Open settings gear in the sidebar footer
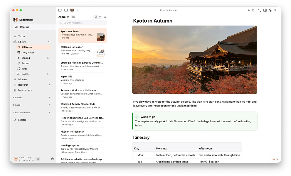Image resolution: width=291 pixels, height=176 pixels. pyautogui.click(x=53, y=159)
